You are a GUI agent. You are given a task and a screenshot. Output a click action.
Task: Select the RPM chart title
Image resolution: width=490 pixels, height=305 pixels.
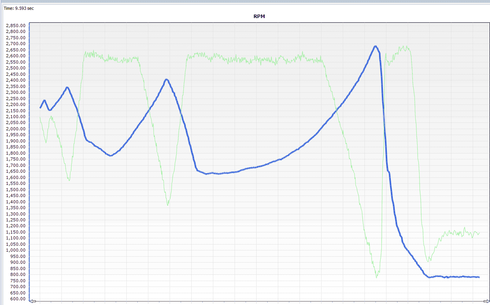(259, 16)
